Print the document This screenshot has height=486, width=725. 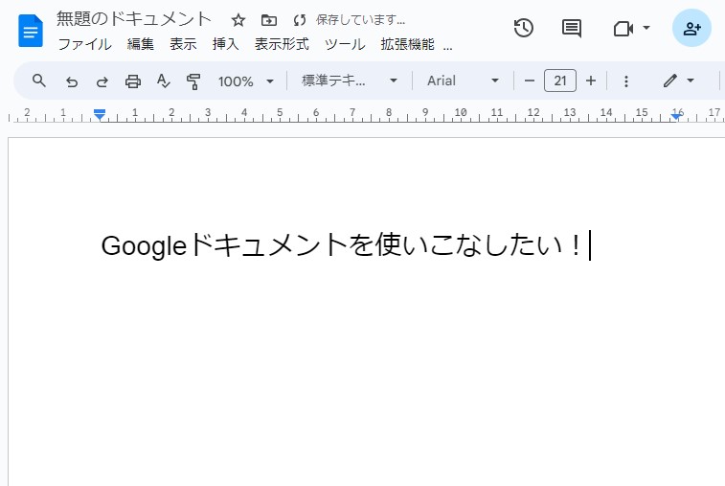pyautogui.click(x=133, y=81)
